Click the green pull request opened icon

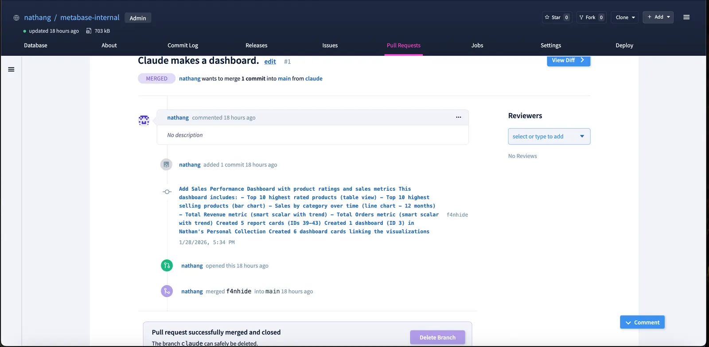167,266
